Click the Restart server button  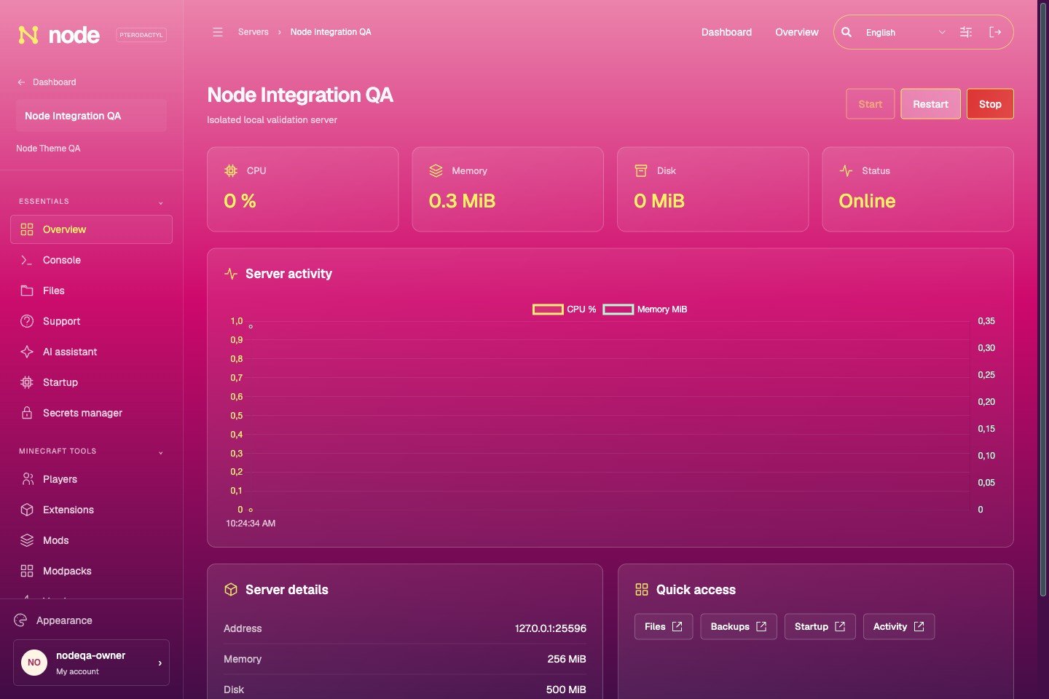click(x=930, y=104)
